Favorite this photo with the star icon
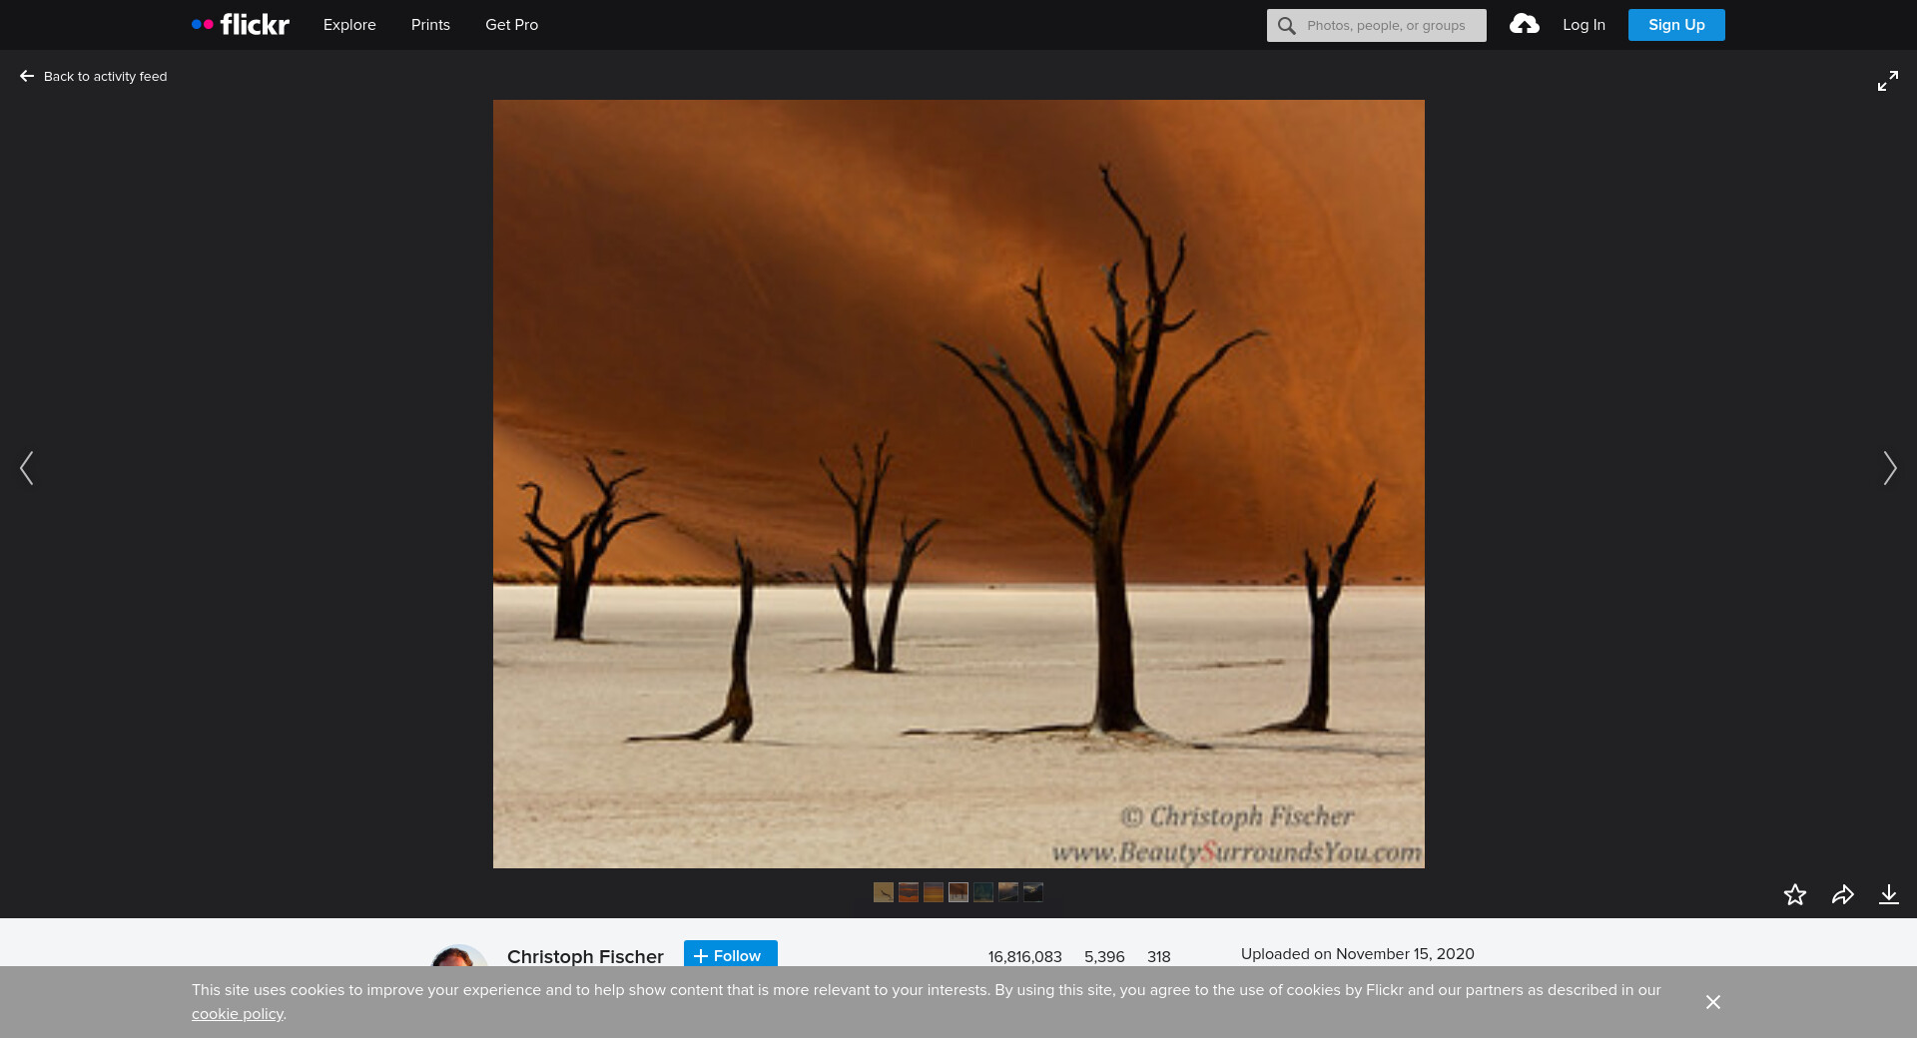 pyautogui.click(x=1794, y=894)
